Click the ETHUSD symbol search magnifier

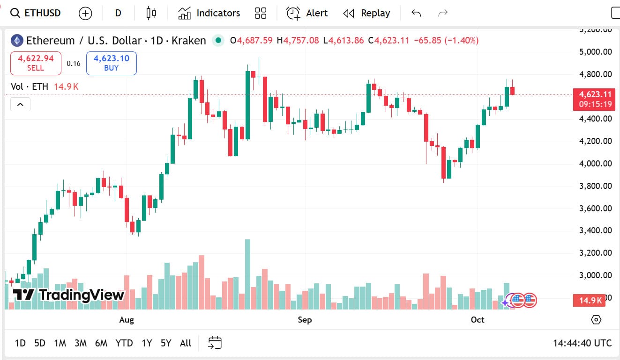pyautogui.click(x=15, y=13)
